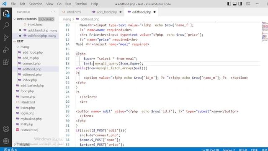Open the File menu
Screen dimensions: 268x151
[x=13, y=4]
